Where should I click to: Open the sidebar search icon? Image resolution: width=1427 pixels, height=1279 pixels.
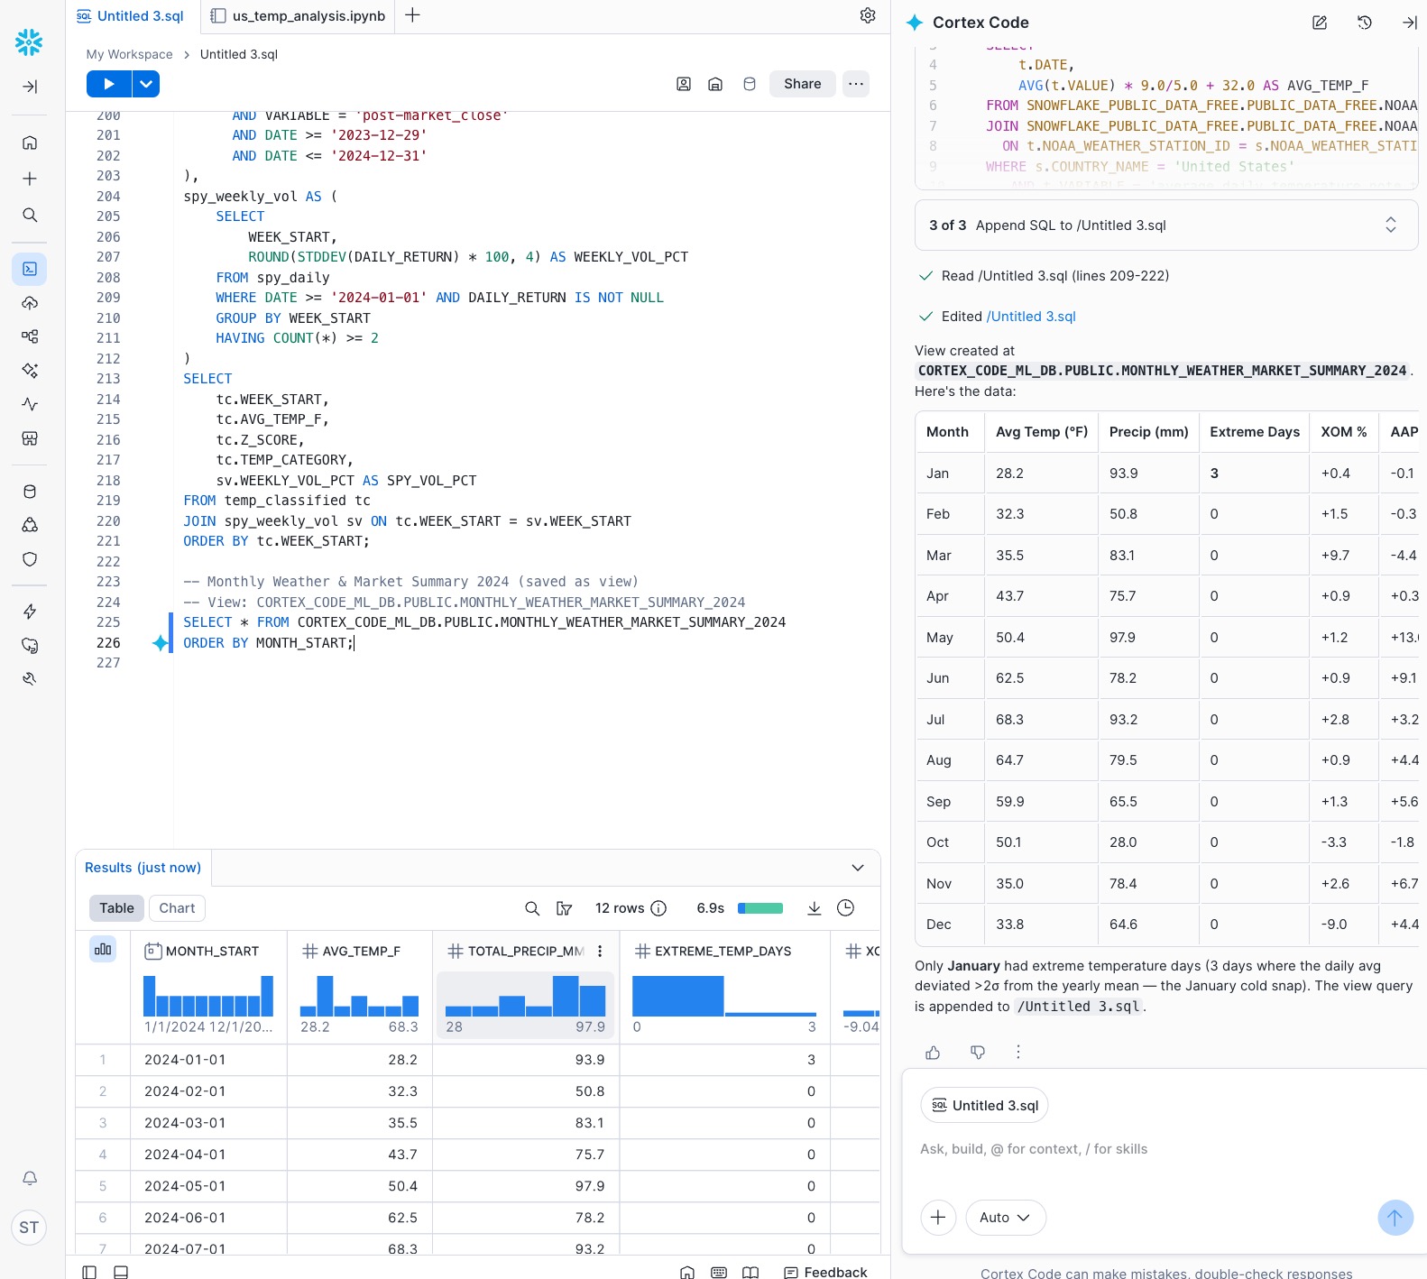pos(30,215)
